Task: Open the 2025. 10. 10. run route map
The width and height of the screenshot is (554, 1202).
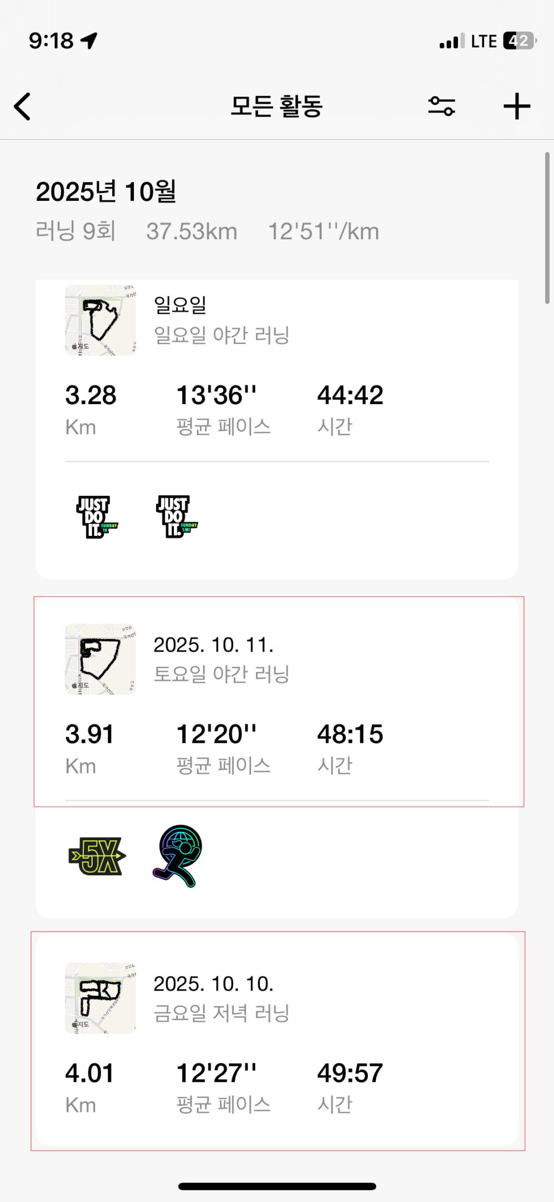Action: point(101,998)
